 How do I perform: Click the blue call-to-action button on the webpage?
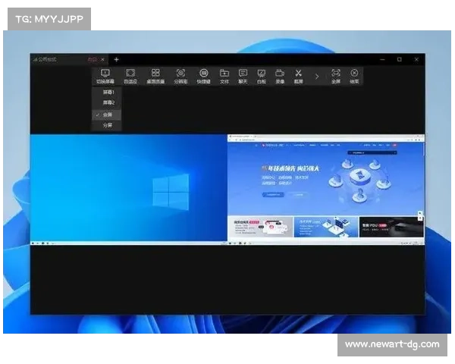(x=273, y=194)
